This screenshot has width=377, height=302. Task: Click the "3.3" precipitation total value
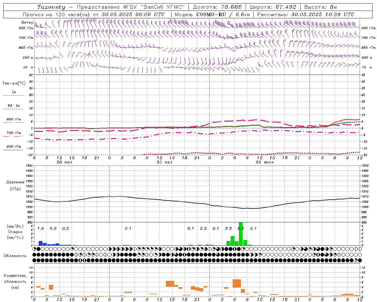(x=228, y=228)
